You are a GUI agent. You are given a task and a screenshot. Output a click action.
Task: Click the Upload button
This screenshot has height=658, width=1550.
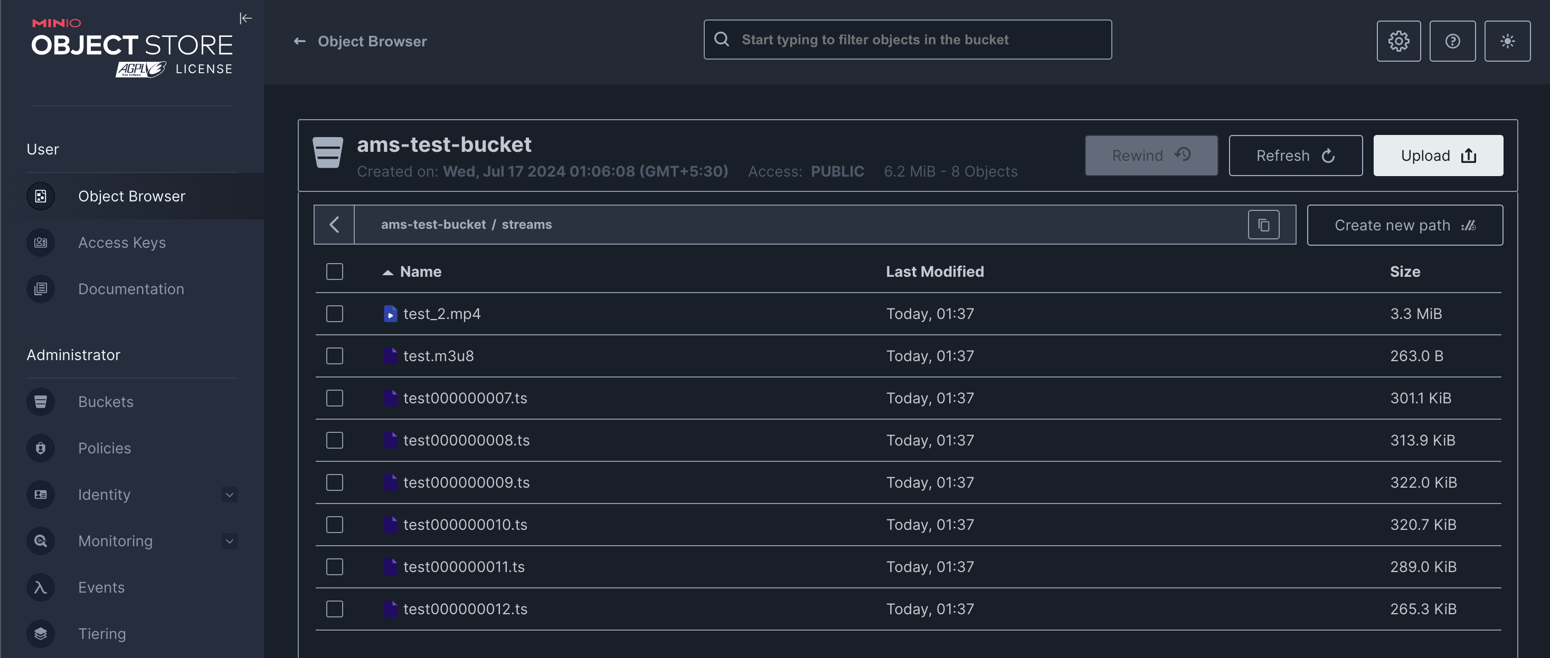coord(1438,156)
